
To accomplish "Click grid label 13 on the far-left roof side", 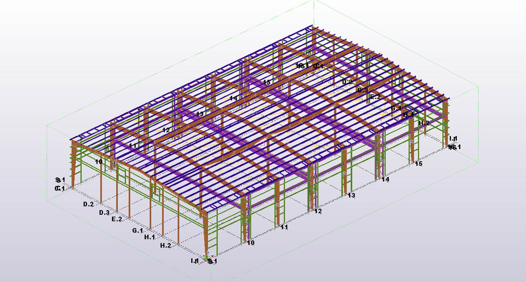I will pos(200,114).
